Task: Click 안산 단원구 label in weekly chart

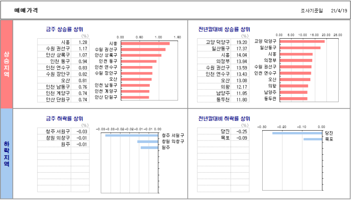Action: (106, 97)
